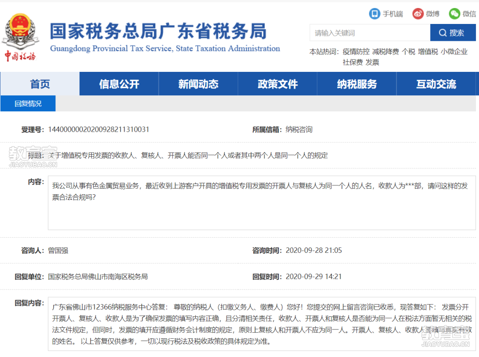Click the 所属信箱 field label
This screenshot has height=357, width=479.
tap(267, 129)
